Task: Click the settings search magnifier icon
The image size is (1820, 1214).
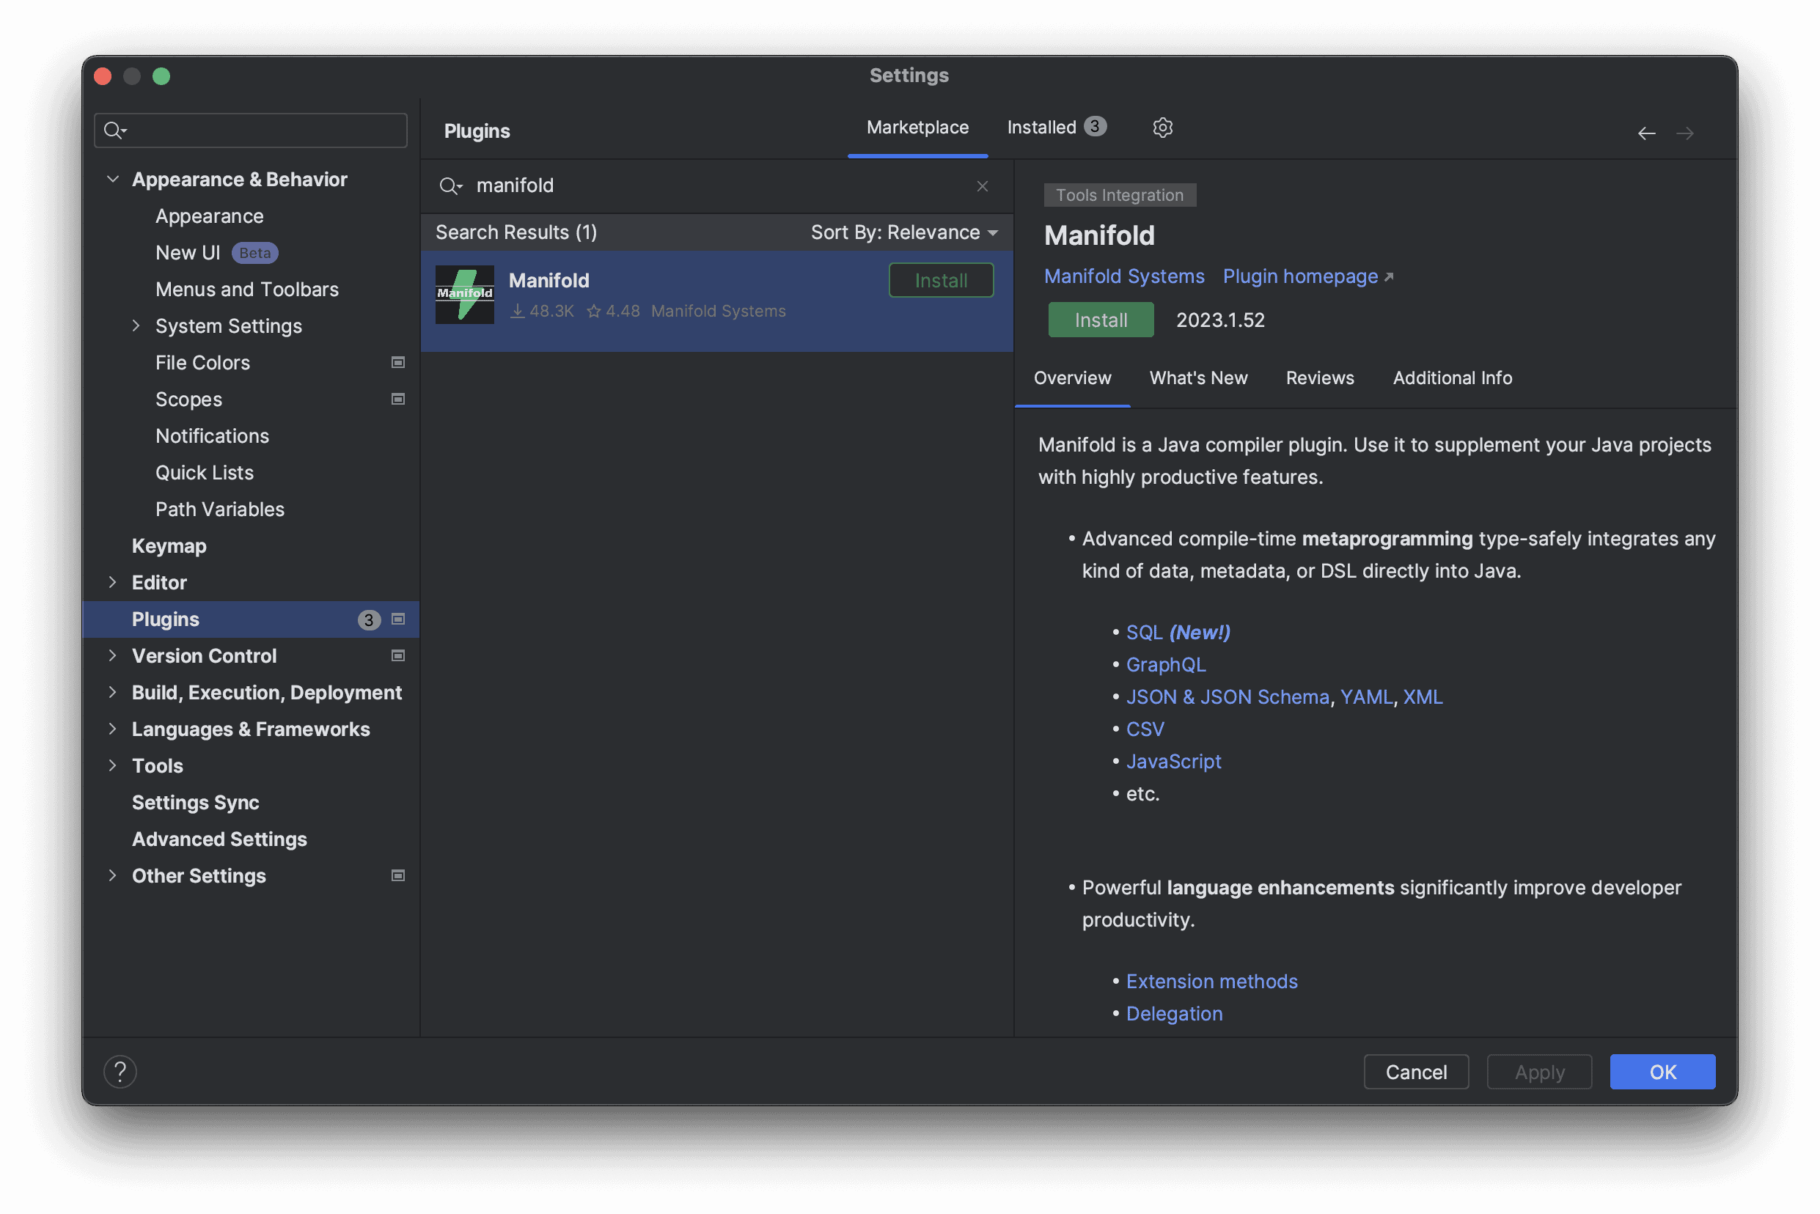Action: click(114, 130)
